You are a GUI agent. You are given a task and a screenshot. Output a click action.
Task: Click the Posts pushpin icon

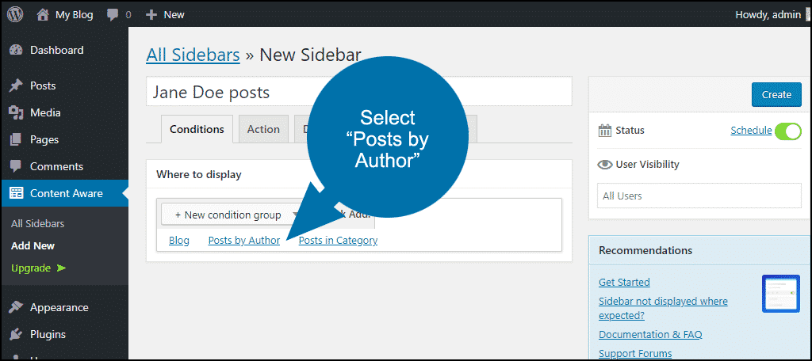point(16,85)
